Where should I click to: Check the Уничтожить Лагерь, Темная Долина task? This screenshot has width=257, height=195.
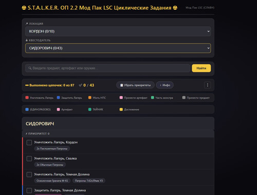coord(29,174)
